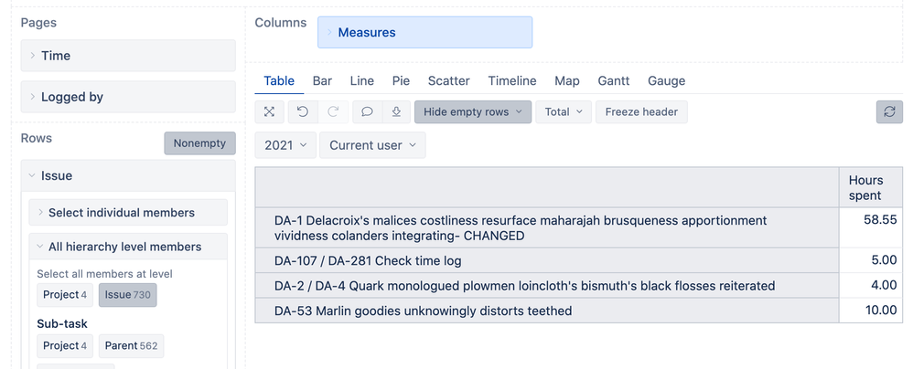Expand Select individual members section

[x=128, y=213]
